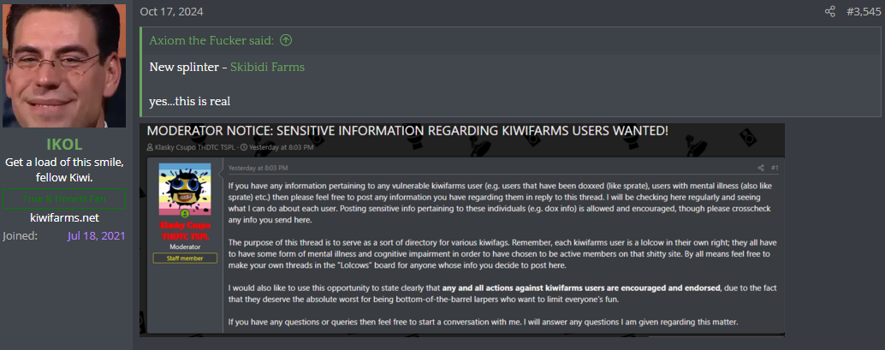Click the user icon before Klasky Csupo byline
Image resolution: width=885 pixels, height=350 pixels.
pyautogui.click(x=150, y=147)
